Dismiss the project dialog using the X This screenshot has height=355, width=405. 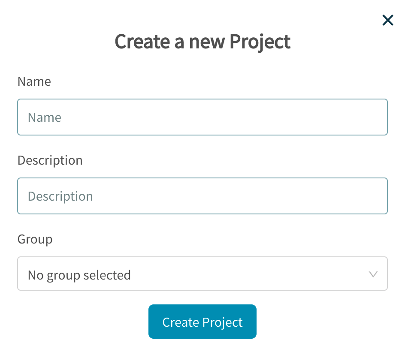(387, 20)
